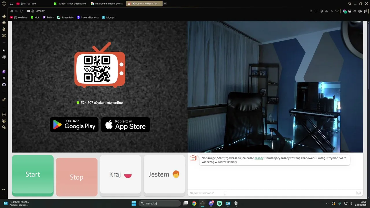
Task: Click the Google Play download badge
Action: (x=74, y=125)
